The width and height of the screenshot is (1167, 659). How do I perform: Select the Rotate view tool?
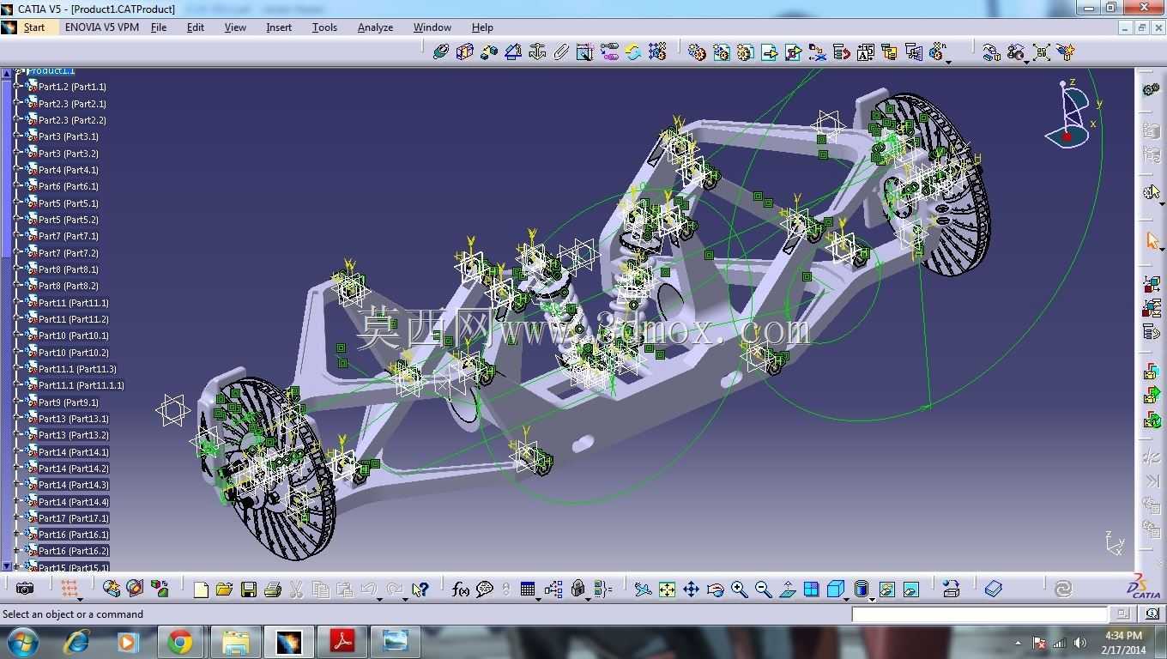(715, 589)
